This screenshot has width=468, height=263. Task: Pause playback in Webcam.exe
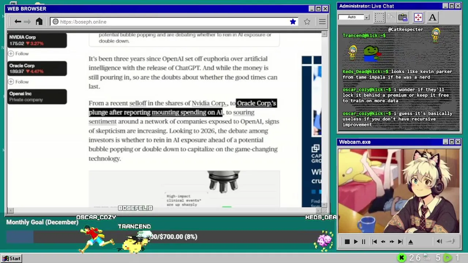[363, 241]
